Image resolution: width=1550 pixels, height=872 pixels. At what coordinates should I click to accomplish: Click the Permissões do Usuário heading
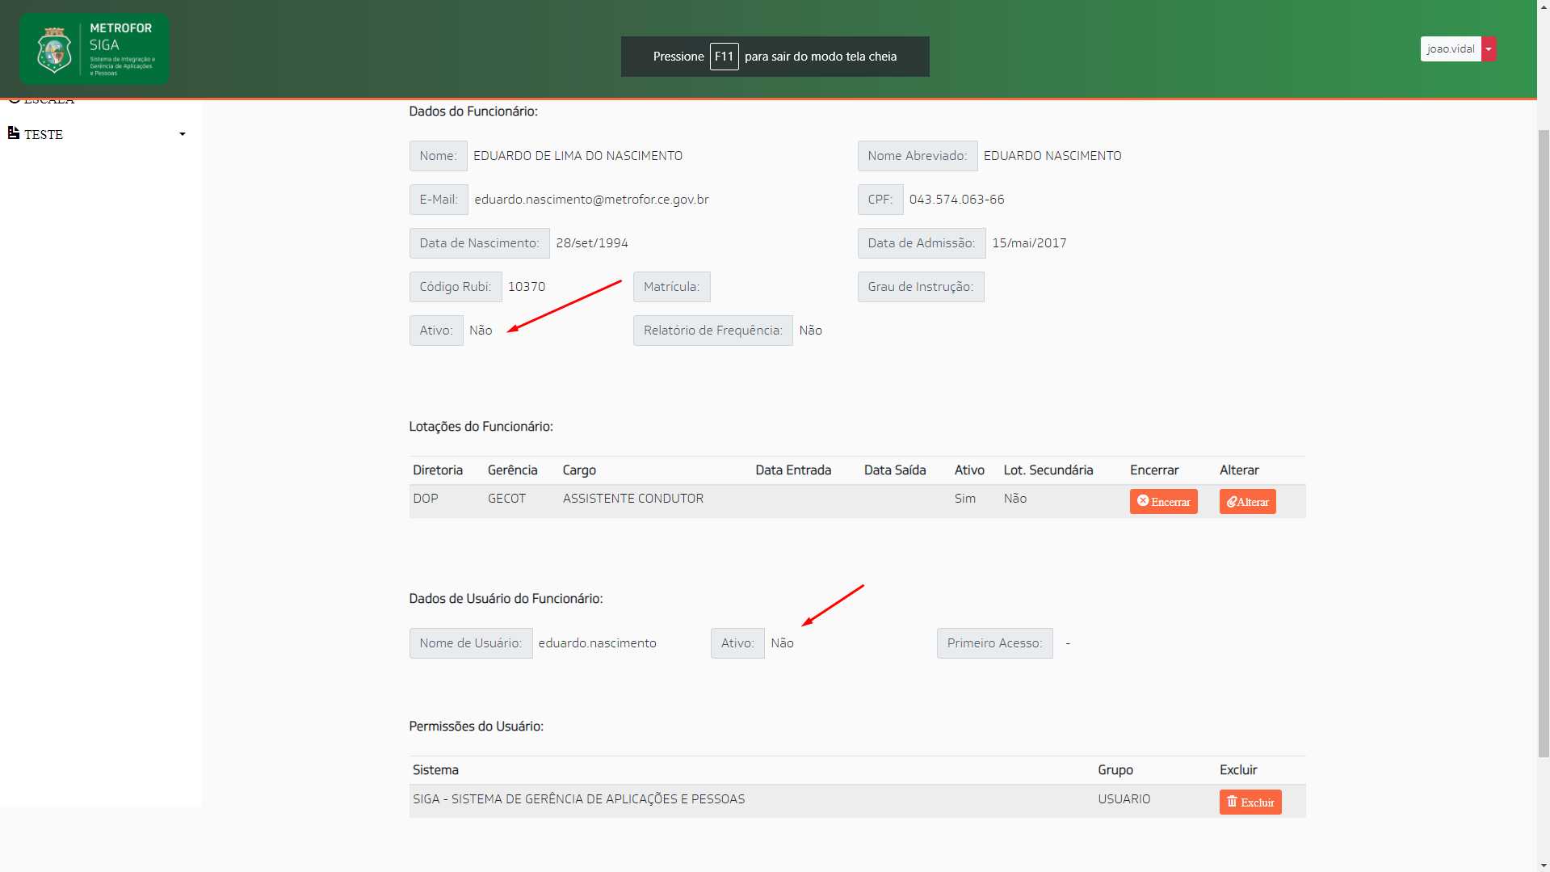[x=476, y=727]
